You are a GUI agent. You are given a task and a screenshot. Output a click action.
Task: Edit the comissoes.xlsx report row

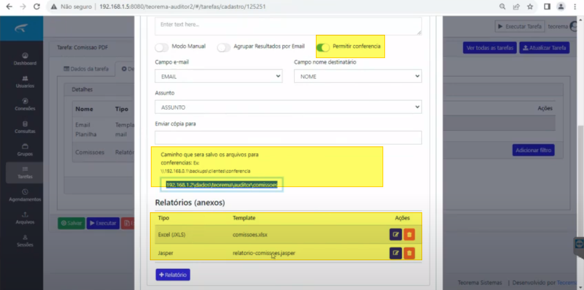pyautogui.click(x=396, y=235)
